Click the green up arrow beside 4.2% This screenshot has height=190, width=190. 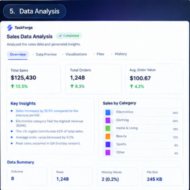click(x=131, y=87)
